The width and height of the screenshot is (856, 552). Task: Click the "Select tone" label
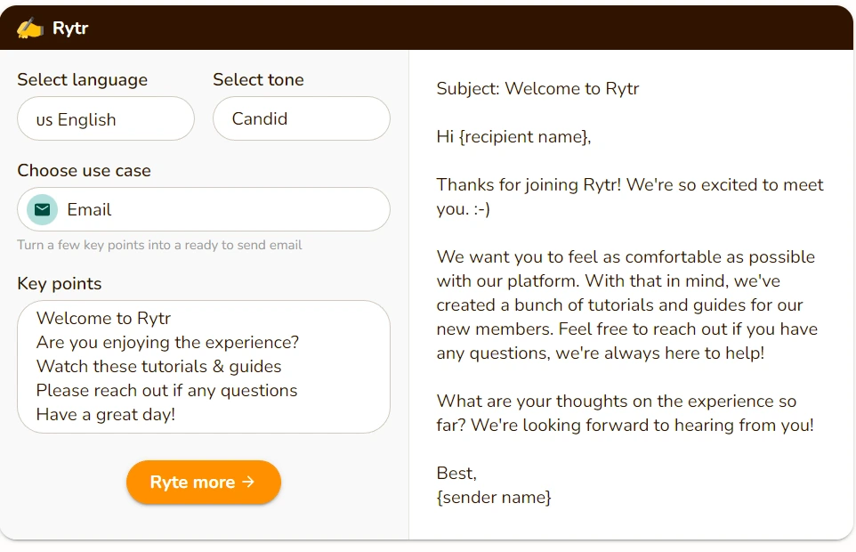tap(258, 80)
